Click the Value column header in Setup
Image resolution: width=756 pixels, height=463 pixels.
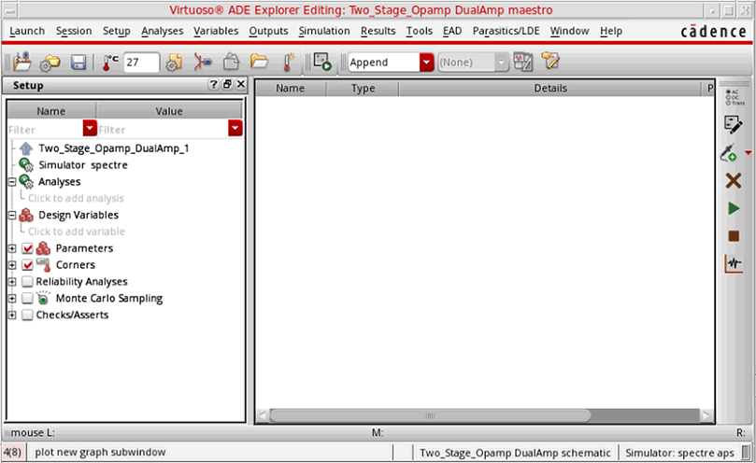pyautogui.click(x=169, y=111)
